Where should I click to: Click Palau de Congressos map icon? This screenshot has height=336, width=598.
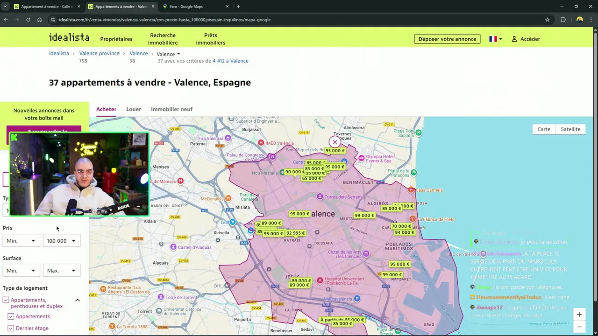click(x=272, y=157)
